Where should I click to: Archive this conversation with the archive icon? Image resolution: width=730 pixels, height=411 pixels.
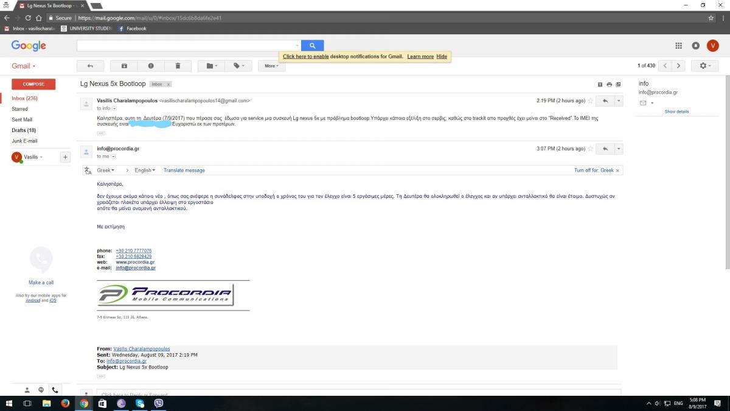point(124,66)
